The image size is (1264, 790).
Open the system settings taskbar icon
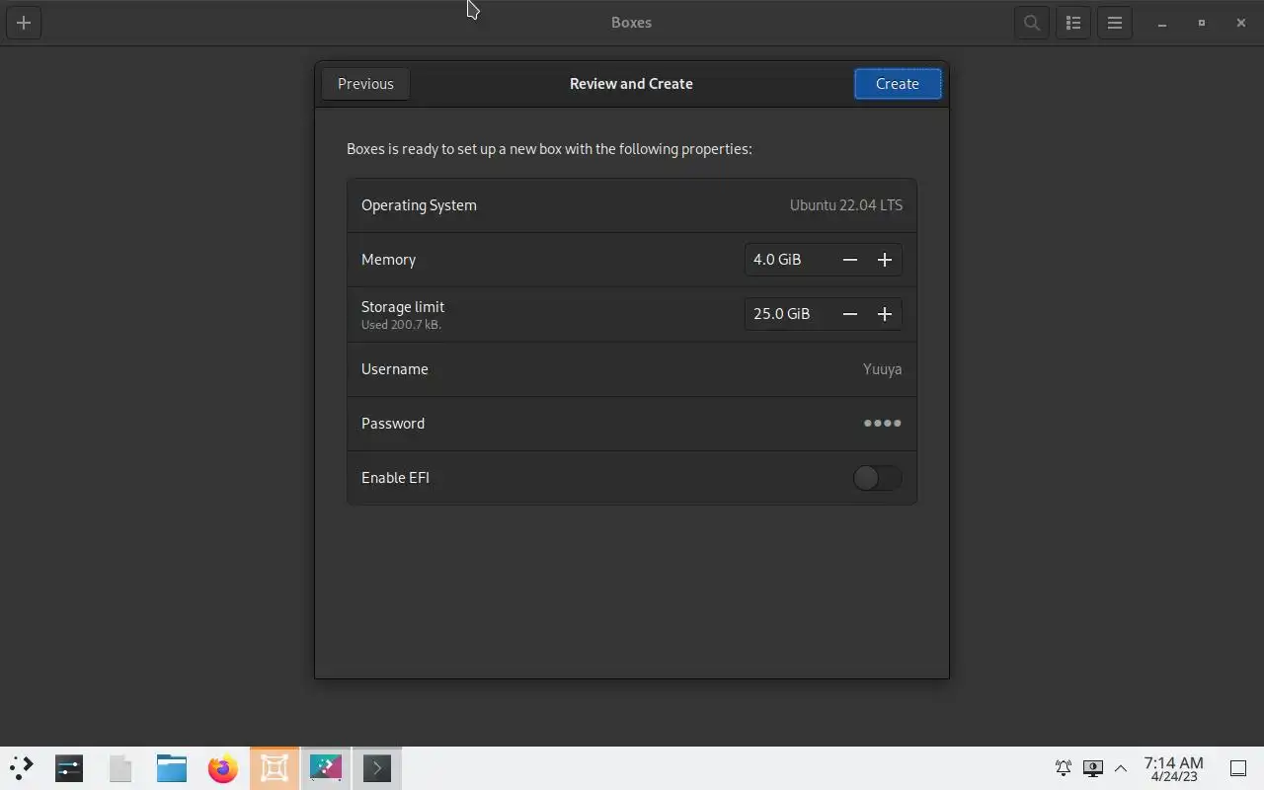(69, 768)
